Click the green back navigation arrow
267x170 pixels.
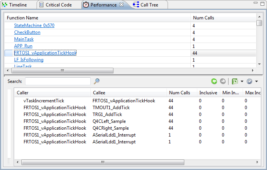tap(214, 81)
